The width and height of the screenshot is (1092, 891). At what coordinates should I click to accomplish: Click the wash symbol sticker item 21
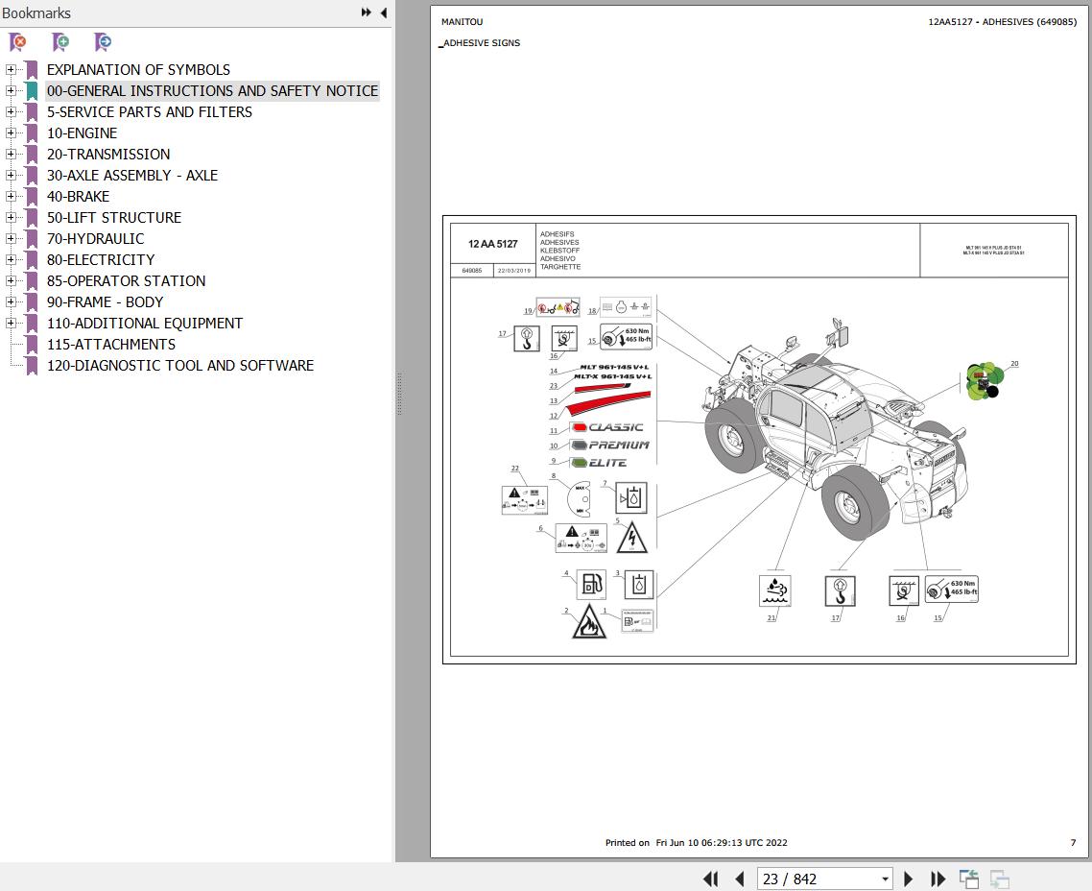[x=774, y=590]
